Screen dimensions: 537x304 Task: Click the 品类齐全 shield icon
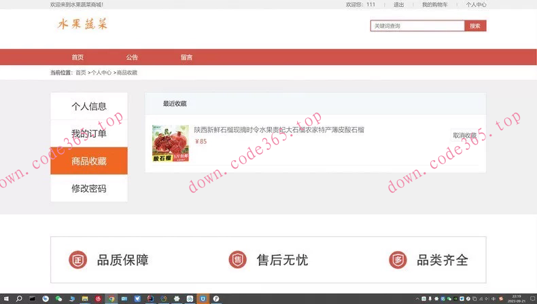[398, 260]
